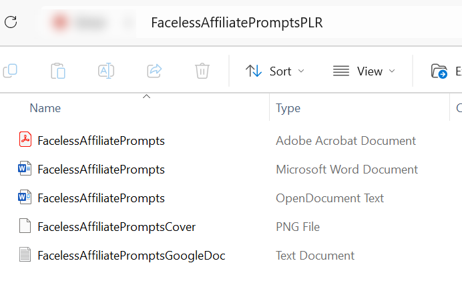Sort files by Name column header

click(x=45, y=107)
